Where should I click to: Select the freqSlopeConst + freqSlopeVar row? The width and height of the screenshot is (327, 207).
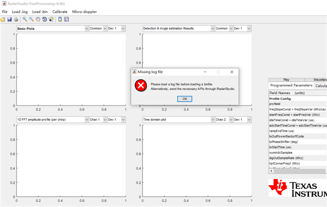pyautogui.click(x=298, y=110)
